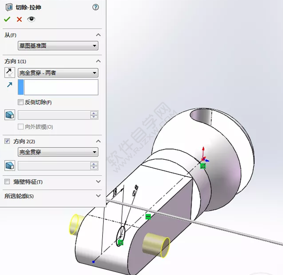Image resolution: width=283 pixels, height=275 pixels.
Task: Increase draft angle in 方向 1 spinner
Action: [x=94, y=113]
